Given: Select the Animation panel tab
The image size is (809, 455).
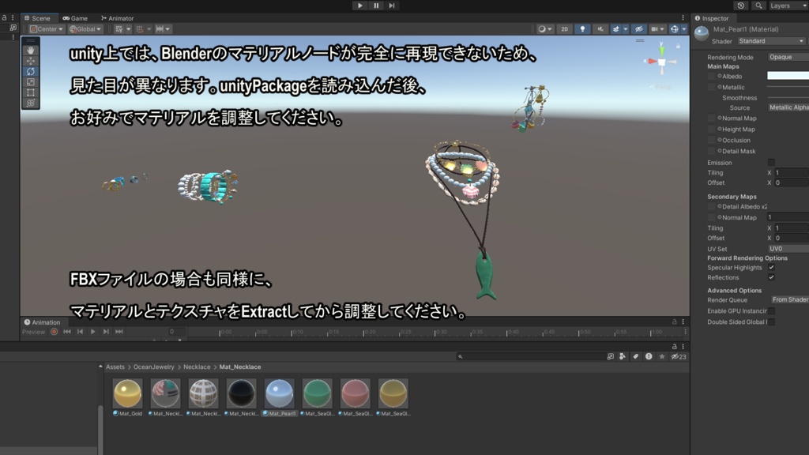Looking at the screenshot, I should pos(43,322).
